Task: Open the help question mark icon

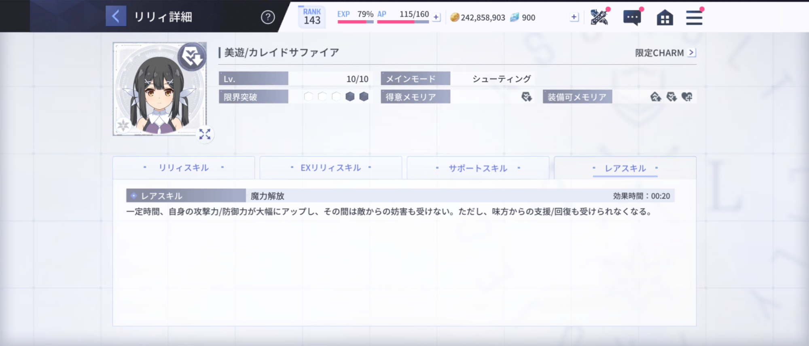Action: (x=267, y=17)
